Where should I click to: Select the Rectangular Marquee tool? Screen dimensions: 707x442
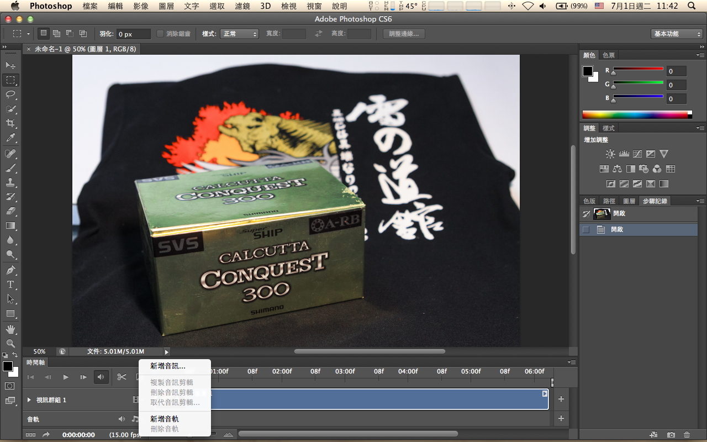coord(10,80)
